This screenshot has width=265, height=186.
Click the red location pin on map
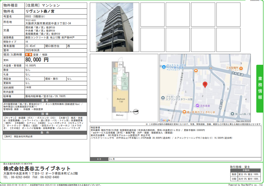205,85
